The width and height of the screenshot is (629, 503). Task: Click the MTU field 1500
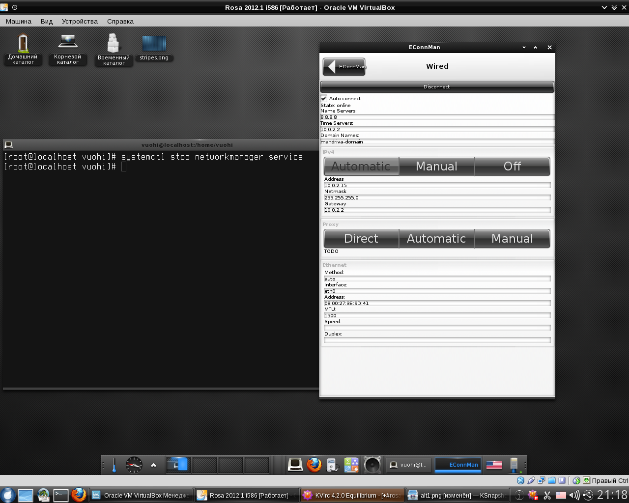[x=437, y=316]
